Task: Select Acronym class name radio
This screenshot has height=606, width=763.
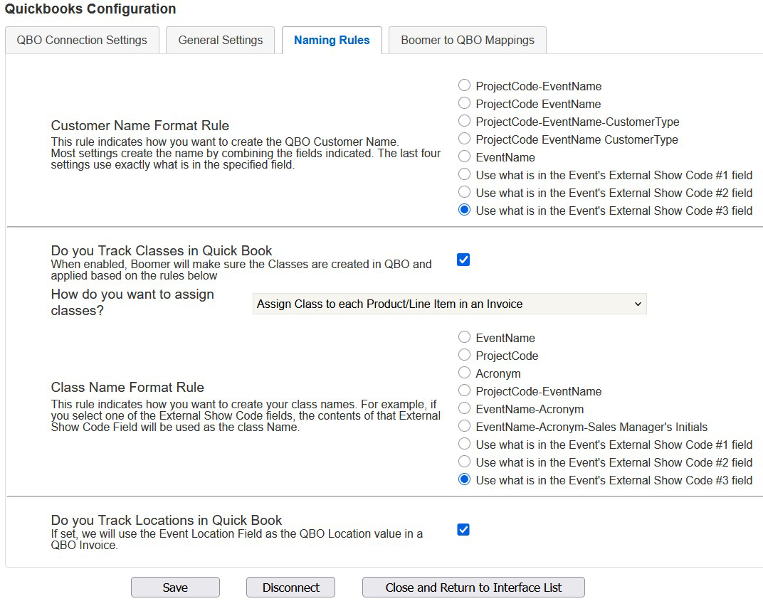Action: point(464,373)
